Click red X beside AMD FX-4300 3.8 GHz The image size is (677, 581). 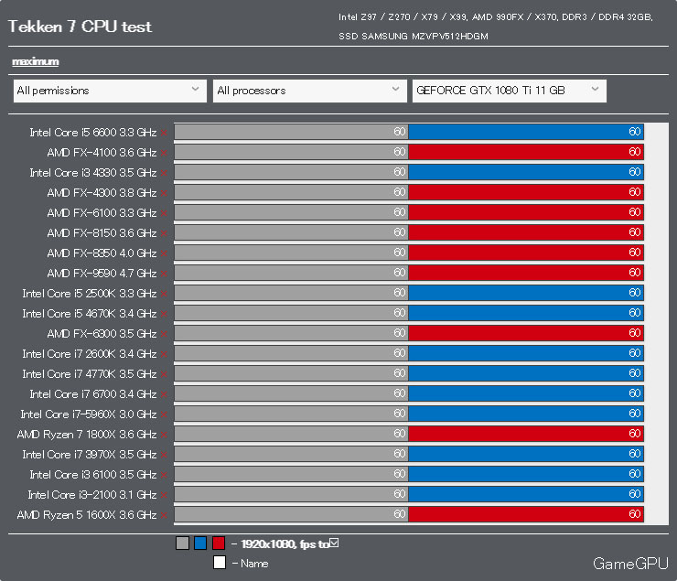pos(164,193)
